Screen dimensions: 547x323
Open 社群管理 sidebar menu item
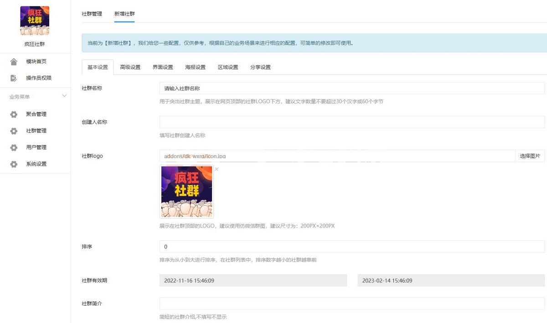point(36,131)
